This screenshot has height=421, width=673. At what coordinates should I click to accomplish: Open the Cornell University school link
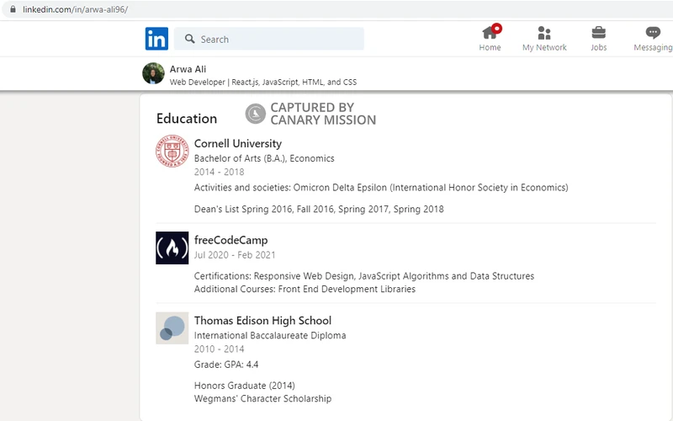[238, 143]
